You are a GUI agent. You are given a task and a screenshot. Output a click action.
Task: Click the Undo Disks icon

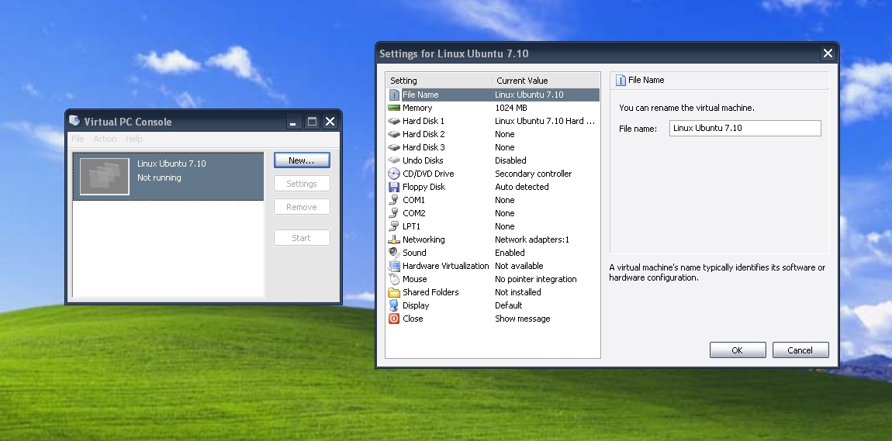(x=394, y=160)
